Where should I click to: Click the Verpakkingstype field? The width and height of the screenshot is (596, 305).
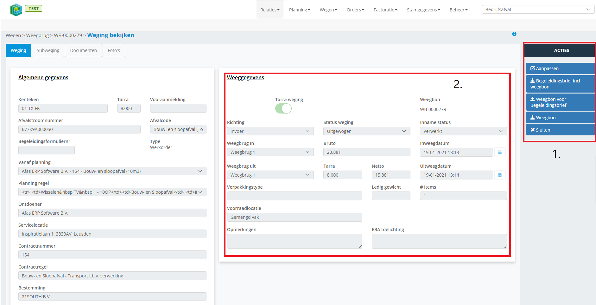coord(295,196)
